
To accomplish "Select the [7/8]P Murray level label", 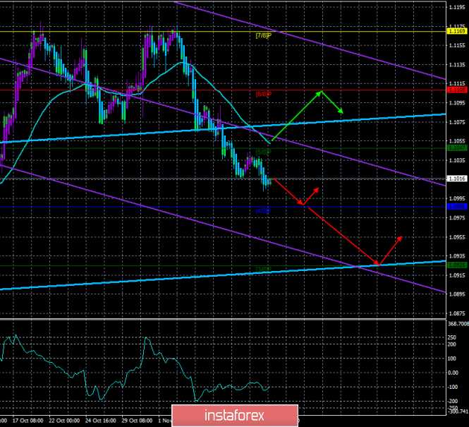I will pyautogui.click(x=263, y=35).
